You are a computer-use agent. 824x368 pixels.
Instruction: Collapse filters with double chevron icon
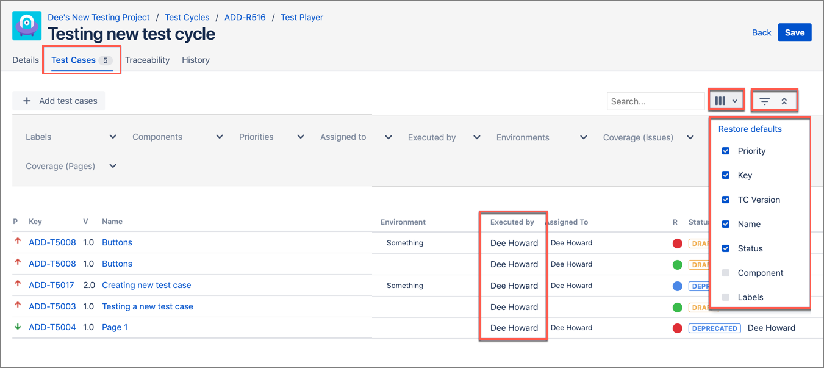784,101
